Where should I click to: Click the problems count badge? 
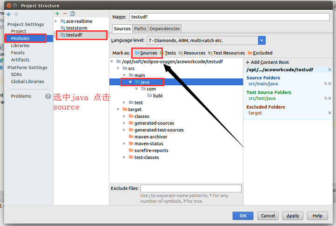[x=48, y=96]
